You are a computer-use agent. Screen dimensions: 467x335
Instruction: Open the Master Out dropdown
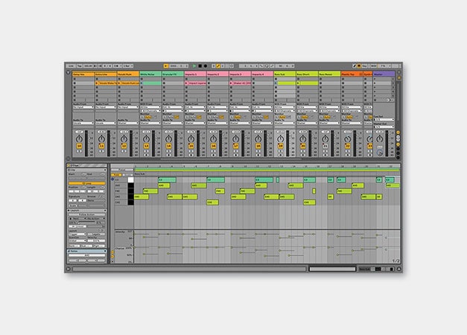(x=384, y=127)
